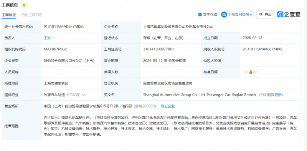307x151 pixels.
Task: Expand the arrow on 工商官网快照 button
Action: pos(251,15)
